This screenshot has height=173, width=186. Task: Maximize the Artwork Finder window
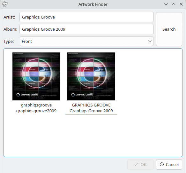174,4
